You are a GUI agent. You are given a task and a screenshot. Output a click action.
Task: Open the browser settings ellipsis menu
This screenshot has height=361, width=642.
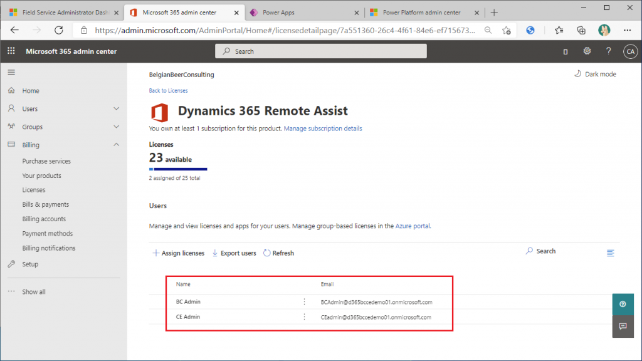tap(627, 30)
